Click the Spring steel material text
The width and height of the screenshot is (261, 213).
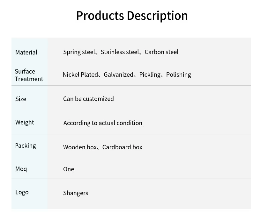point(79,52)
